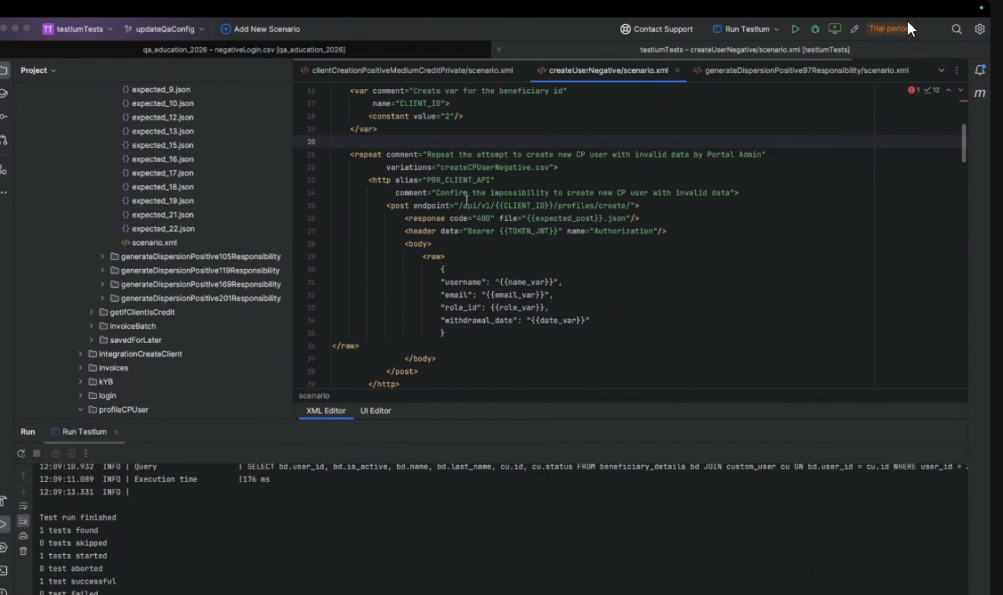Image resolution: width=1003 pixels, height=595 pixels.
Task: Click the Contact Support button
Action: (x=656, y=29)
